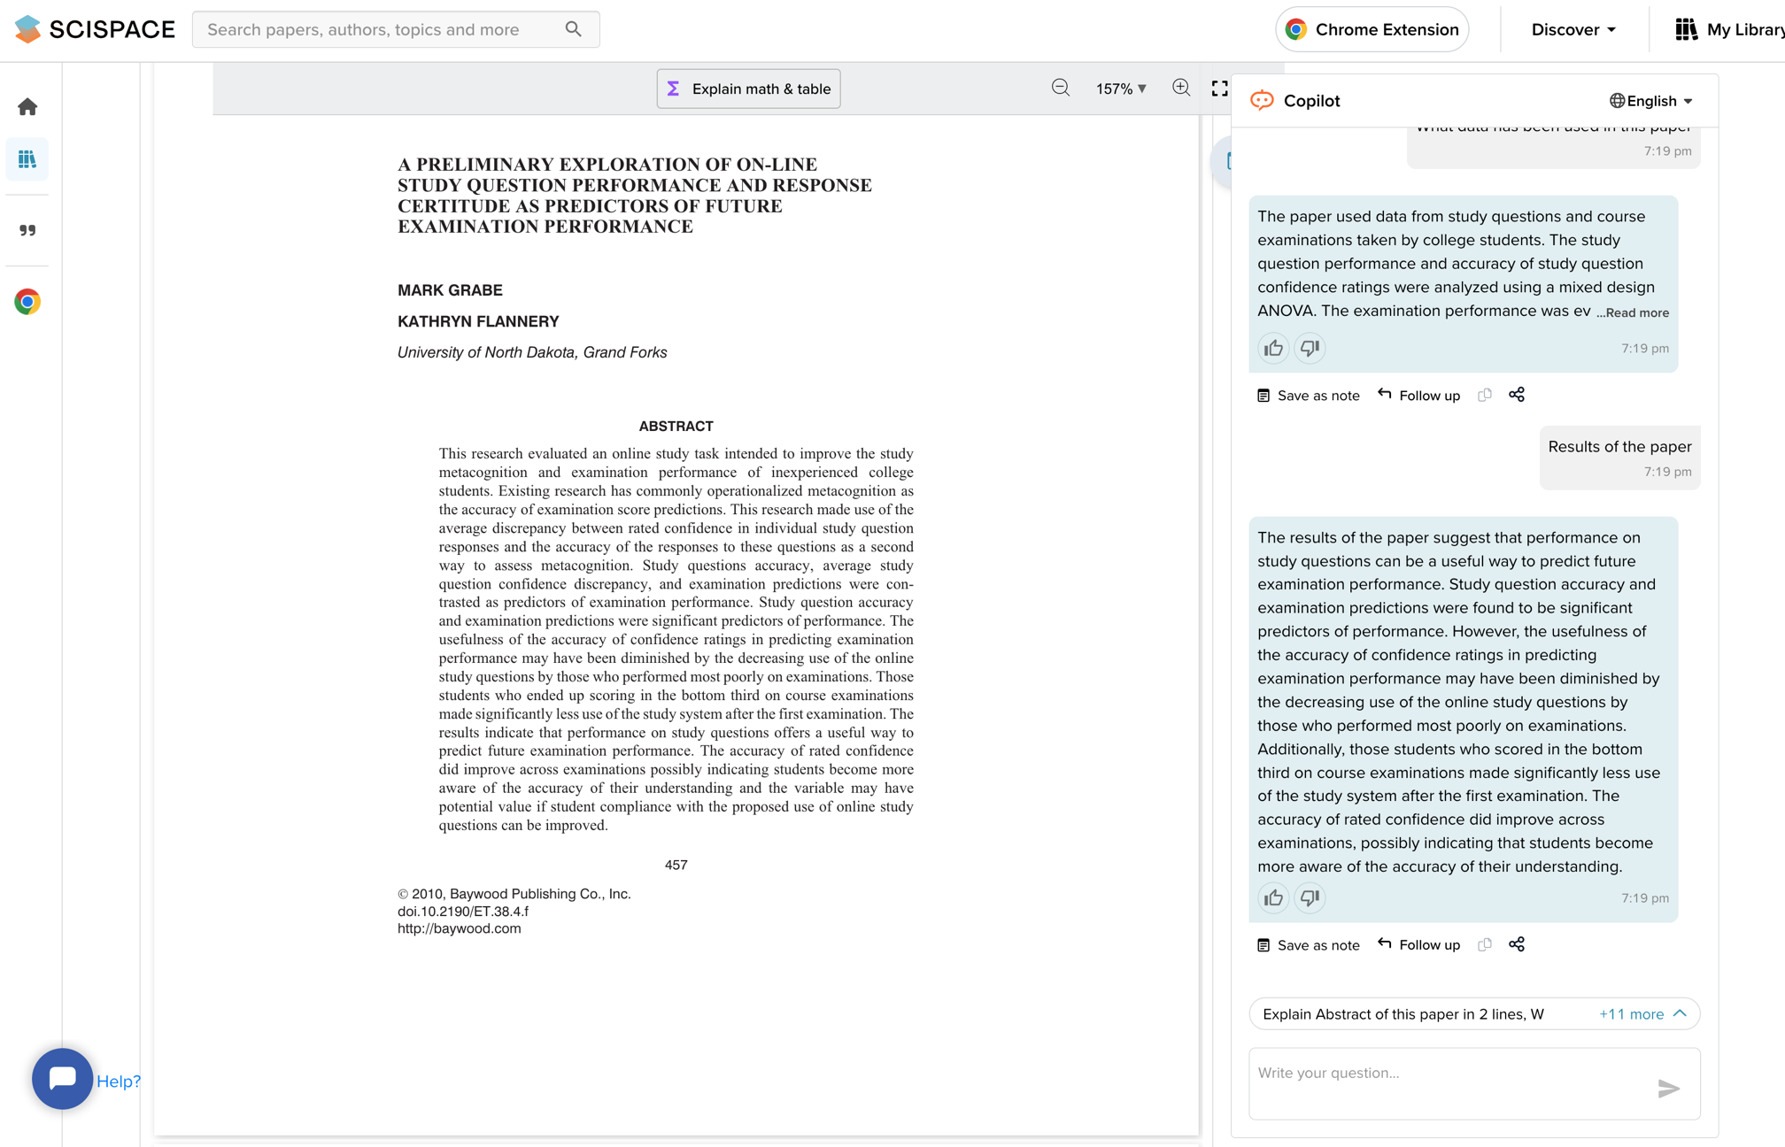The image size is (1785, 1147).
Task: Toggle fullscreen view of the PDF
Action: [x=1219, y=88]
